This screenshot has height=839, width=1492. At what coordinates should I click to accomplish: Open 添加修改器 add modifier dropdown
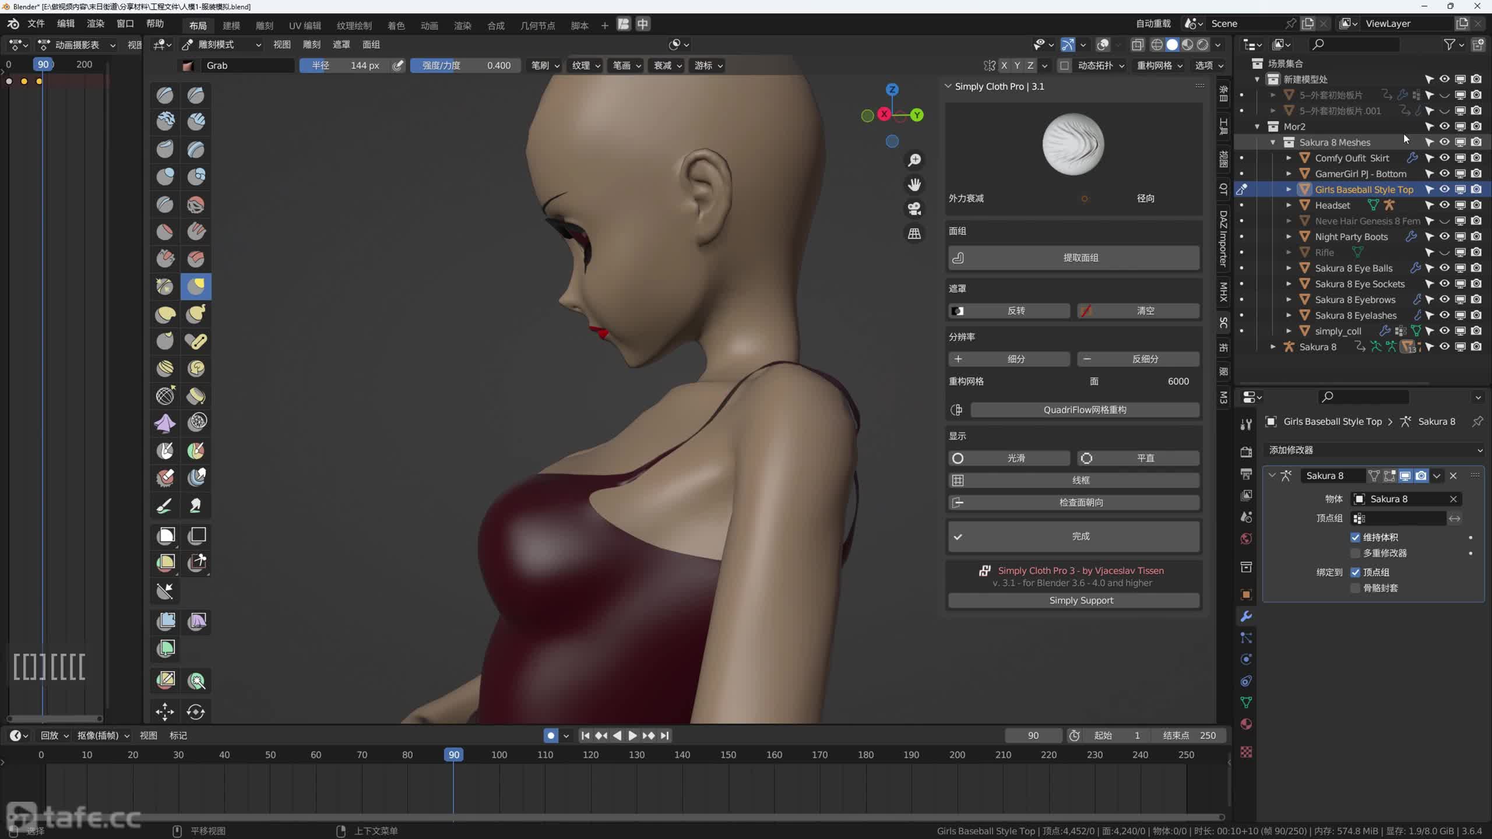(x=1374, y=450)
